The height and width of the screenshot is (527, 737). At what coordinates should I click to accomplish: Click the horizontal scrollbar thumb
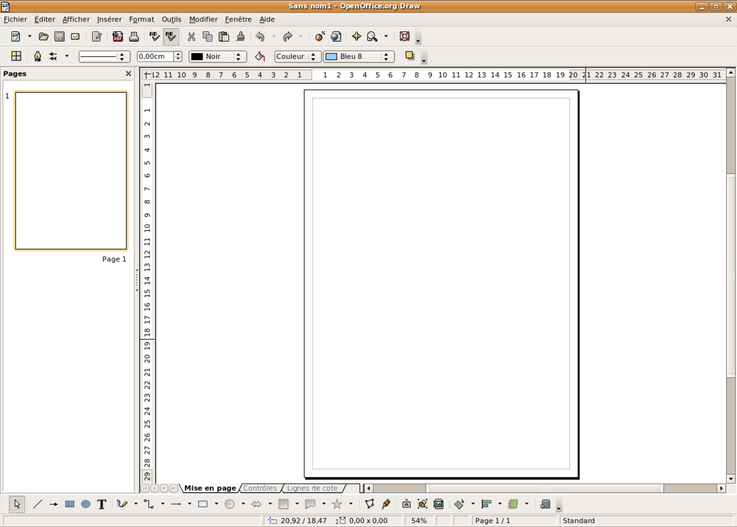click(x=546, y=488)
